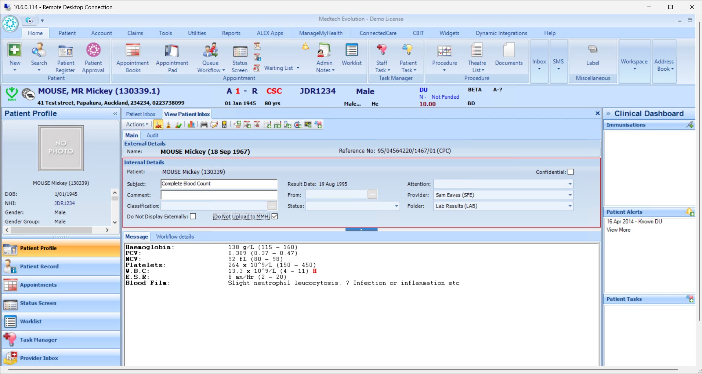Expand the Provider dropdown showing Sam Eaves
Image resolution: width=702 pixels, height=374 pixels.
[x=570, y=195]
